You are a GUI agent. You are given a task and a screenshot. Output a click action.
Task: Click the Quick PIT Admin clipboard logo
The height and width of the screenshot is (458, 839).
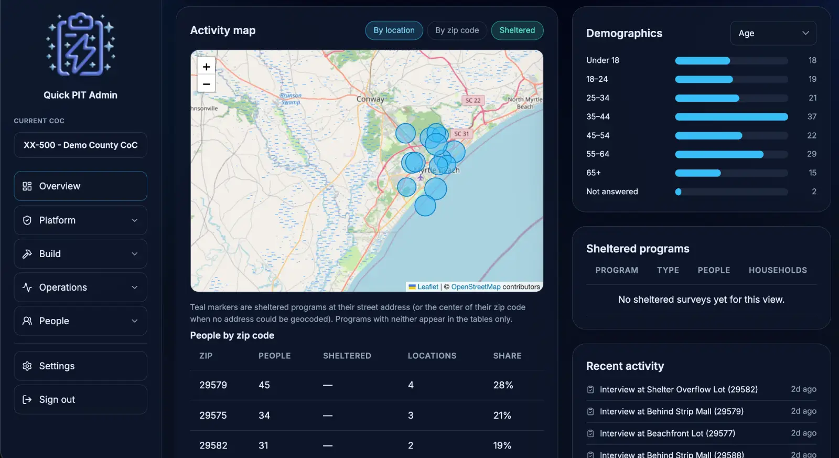click(80, 44)
